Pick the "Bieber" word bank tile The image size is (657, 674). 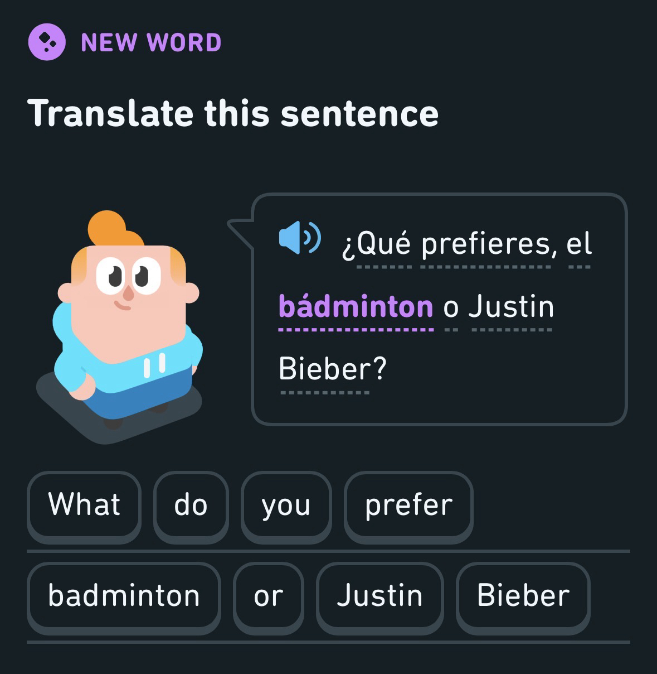[x=523, y=595]
